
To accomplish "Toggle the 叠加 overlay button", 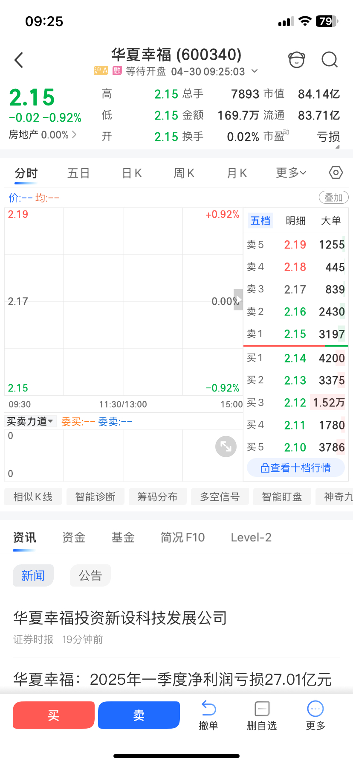I will (333, 197).
